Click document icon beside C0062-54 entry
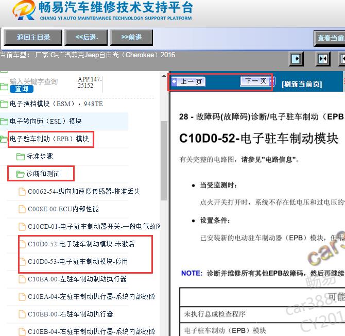 pos(22,191)
